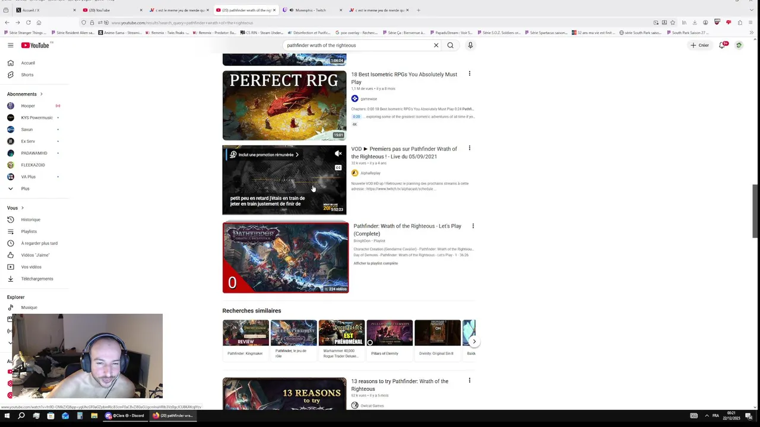
Task: Open YouTube notifications bell
Action: click(x=722, y=45)
